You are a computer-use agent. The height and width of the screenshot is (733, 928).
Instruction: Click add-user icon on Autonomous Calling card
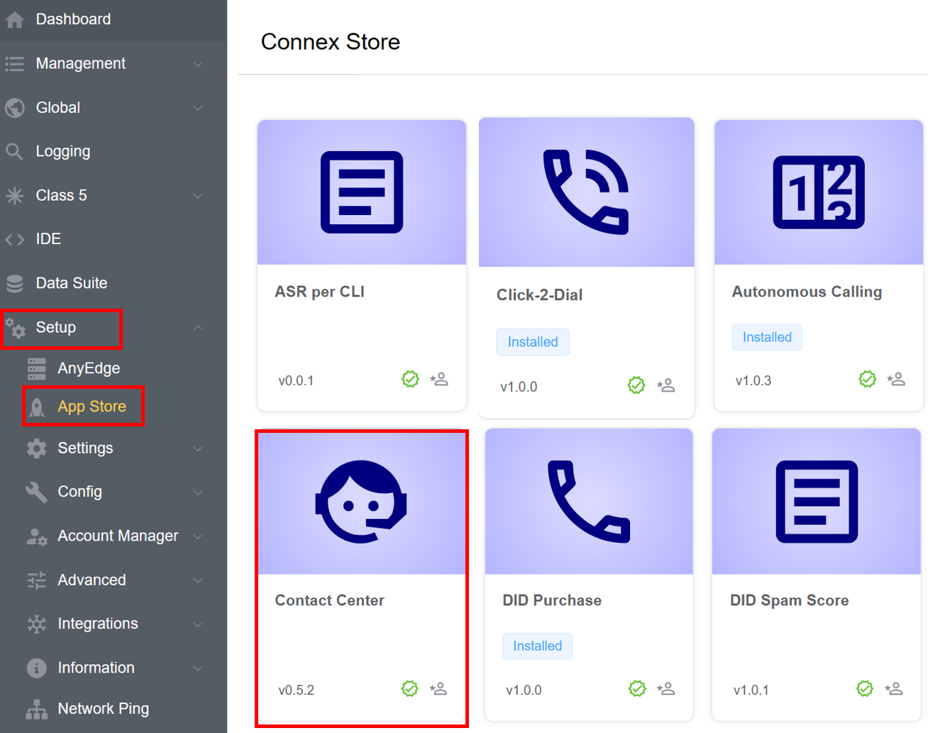point(896,380)
